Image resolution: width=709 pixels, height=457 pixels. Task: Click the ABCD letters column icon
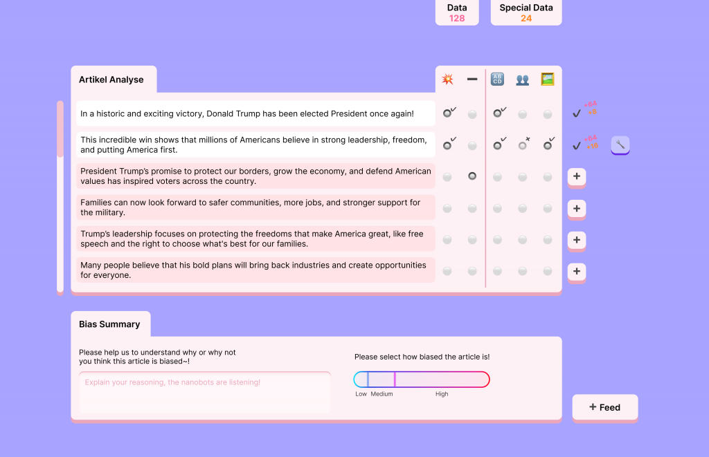(497, 80)
